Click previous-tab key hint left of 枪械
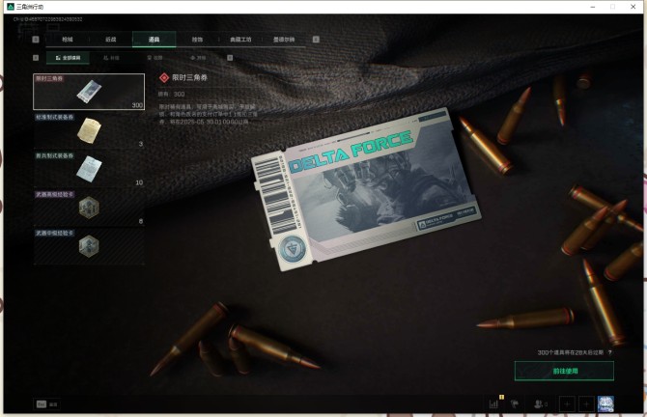 click(x=36, y=40)
